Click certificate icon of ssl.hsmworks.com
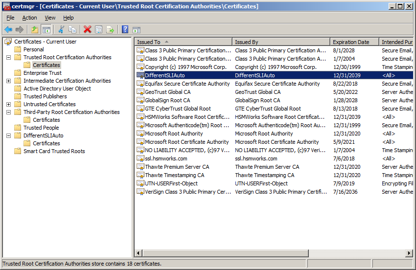Screen dimensions: 416x270 click(x=140, y=158)
